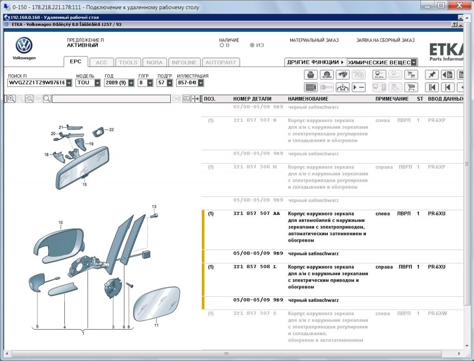Open the ГОД dropdown showing 2009 (9)

[x=131, y=83]
